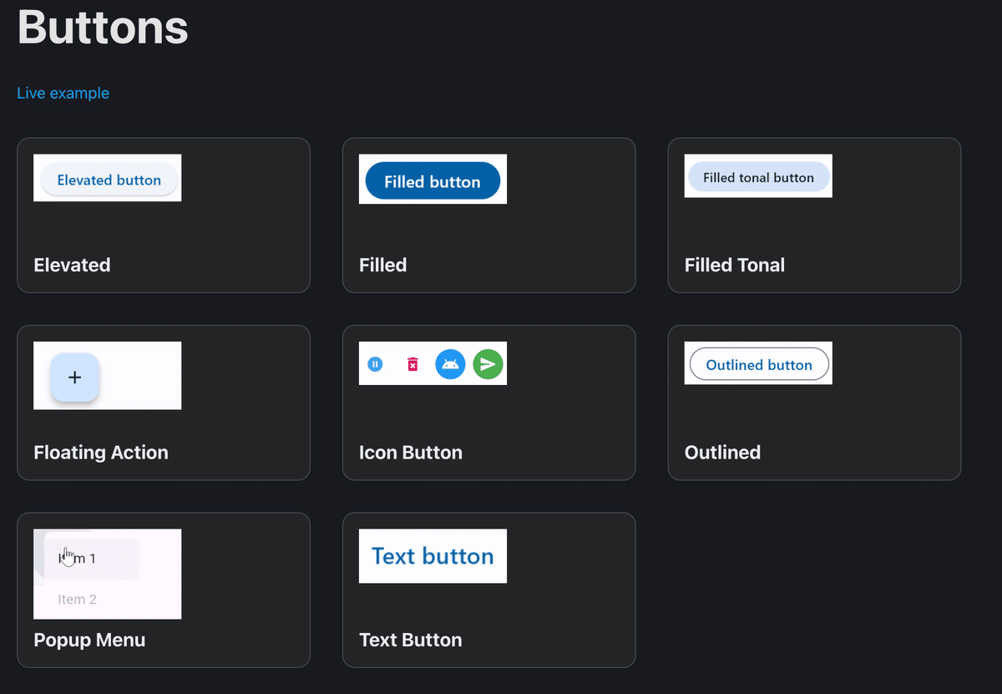Click the Outlined button preview
This screenshot has width=1002, height=694.
point(759,364)
